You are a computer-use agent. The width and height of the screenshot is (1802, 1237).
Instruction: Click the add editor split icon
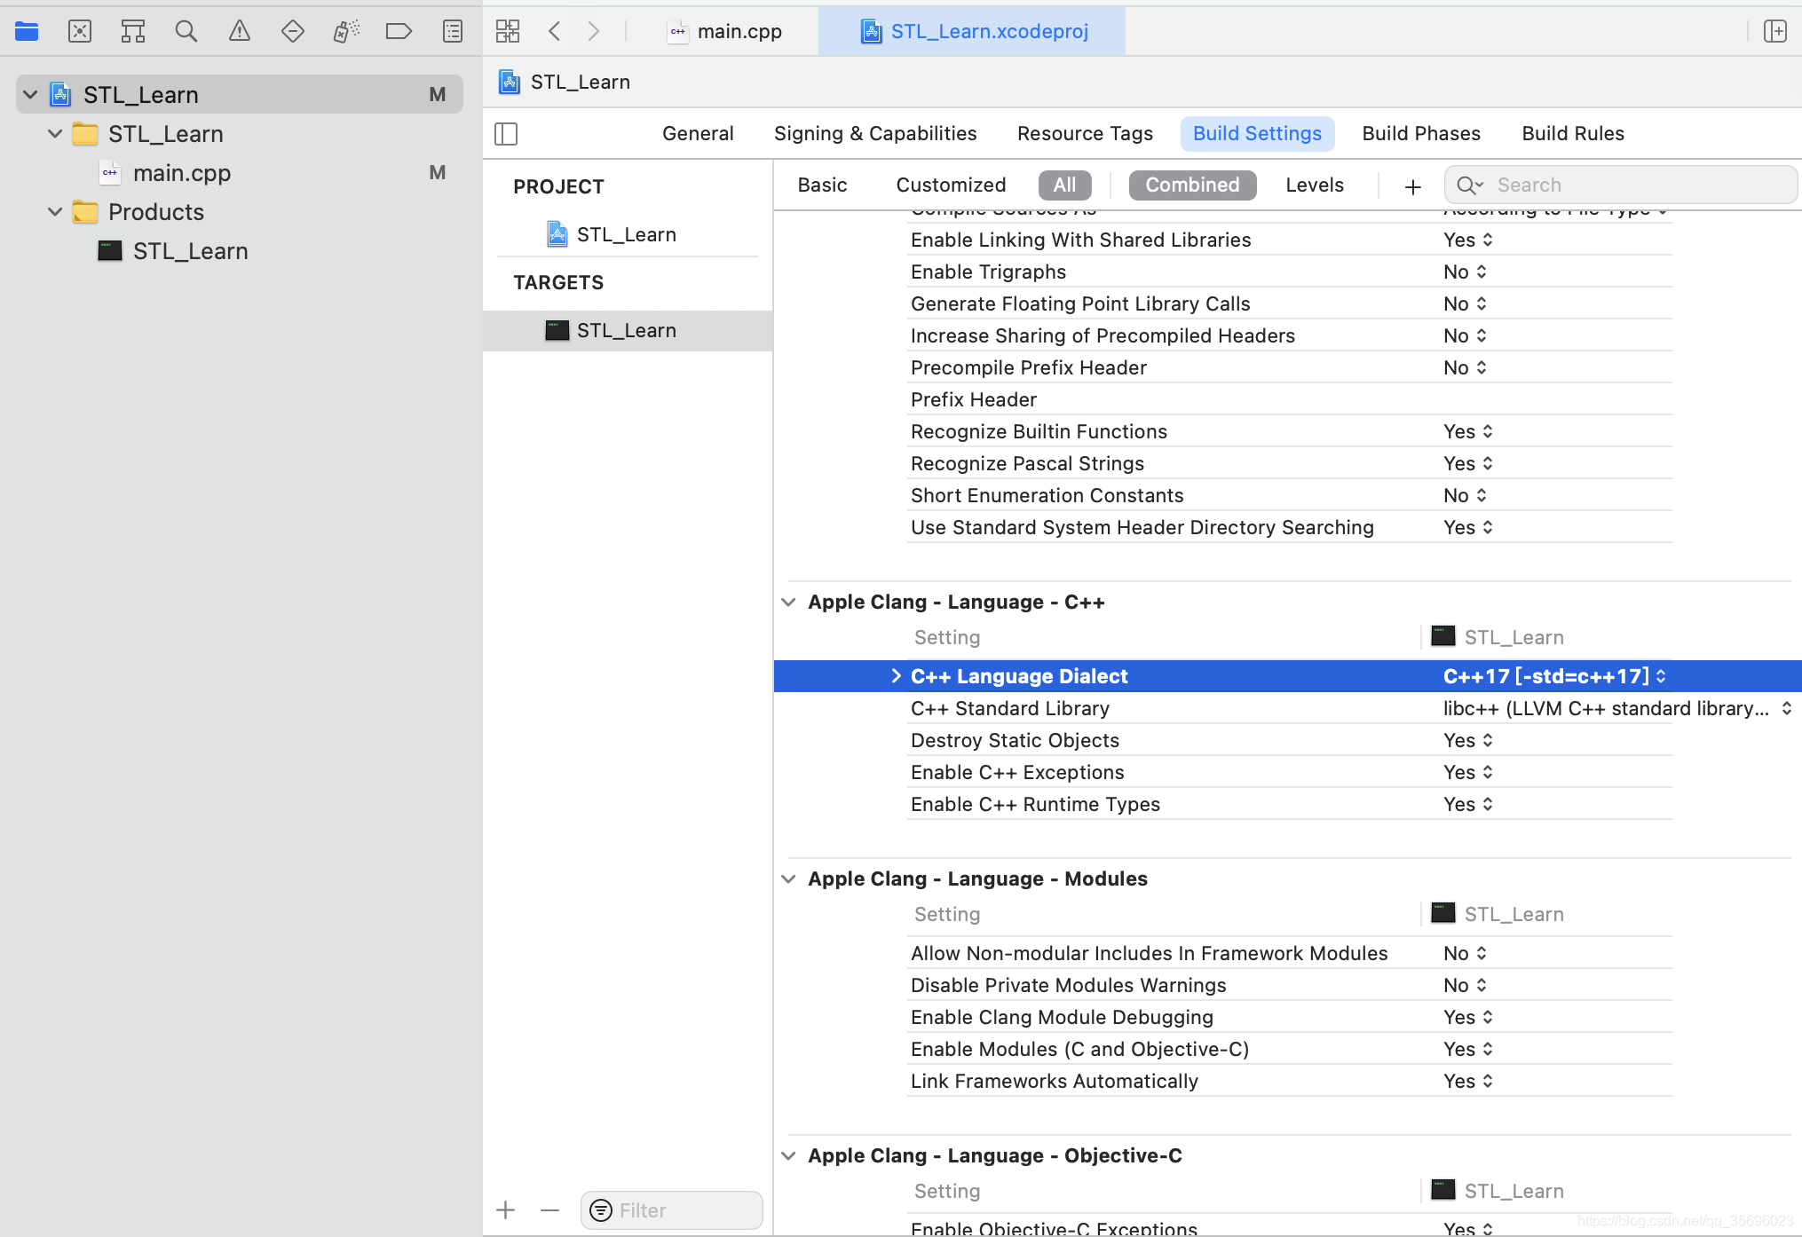point(1775,32)
